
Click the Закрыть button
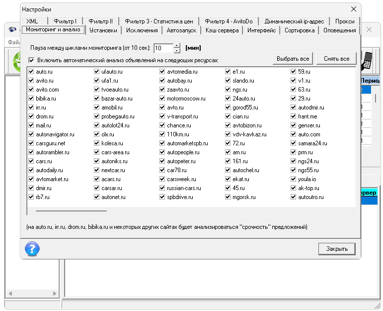337,249
